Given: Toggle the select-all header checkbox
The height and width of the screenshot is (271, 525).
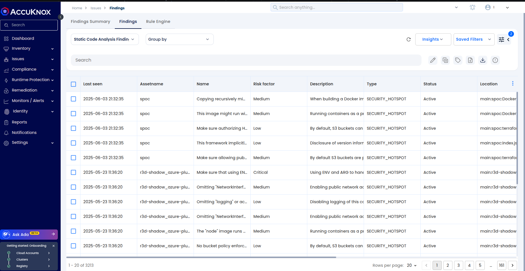Looking at the screenshot, I should click(x=73, y=84).
